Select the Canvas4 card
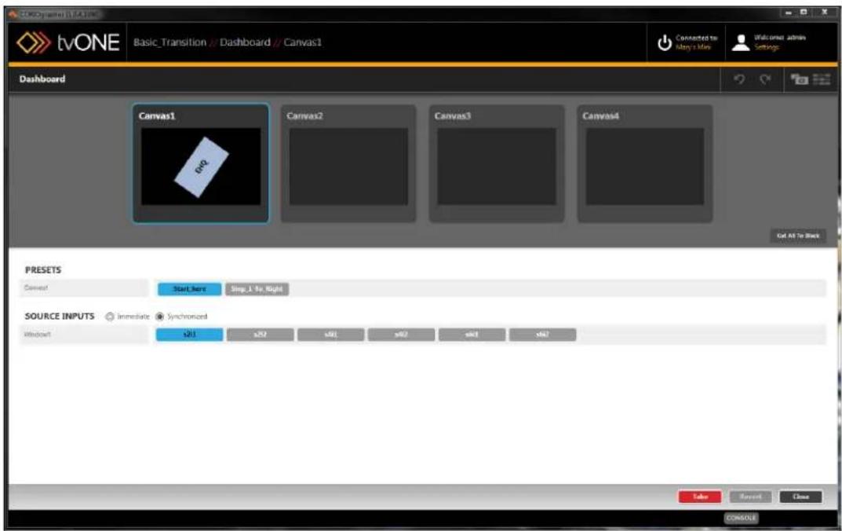This screenshot has height=531, width=842. 645,163
